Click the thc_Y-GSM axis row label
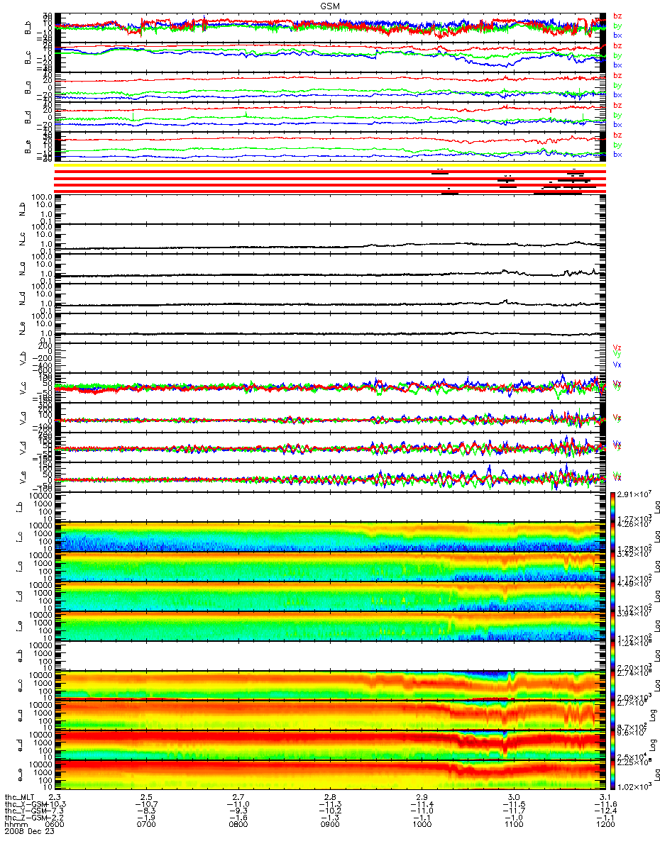Viewport: 660px width, 851px height. pos(26,811)
